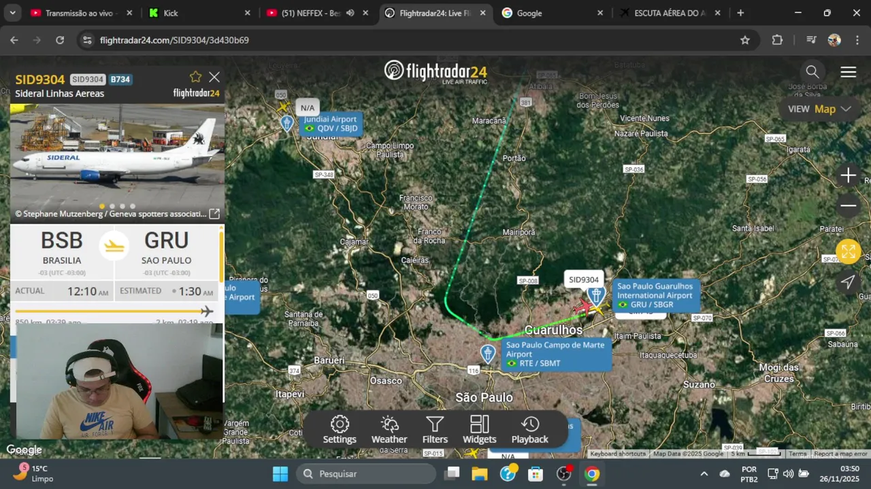
Task: Click the Flightradar24 search magnifier
Action: tap(812, 72)
